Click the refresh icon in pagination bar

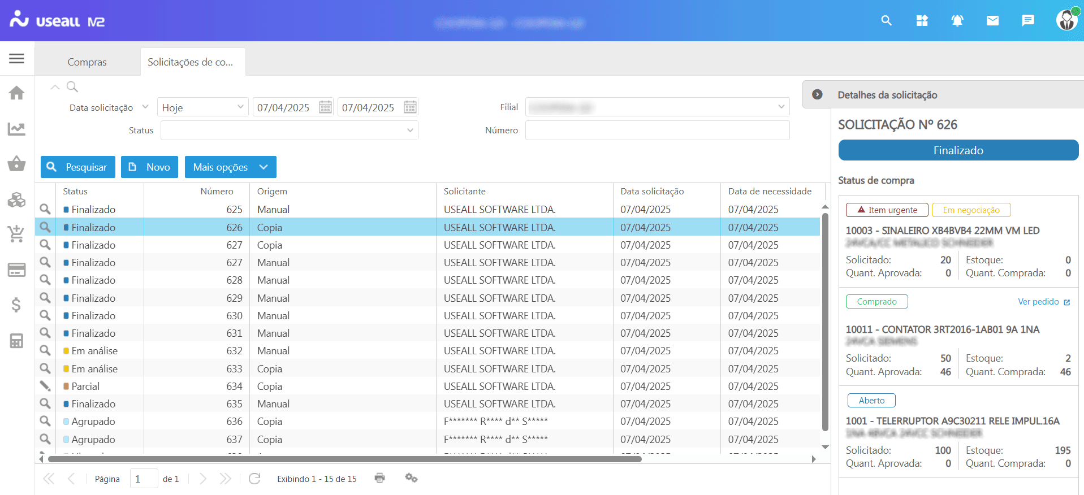tap(254, 479)
